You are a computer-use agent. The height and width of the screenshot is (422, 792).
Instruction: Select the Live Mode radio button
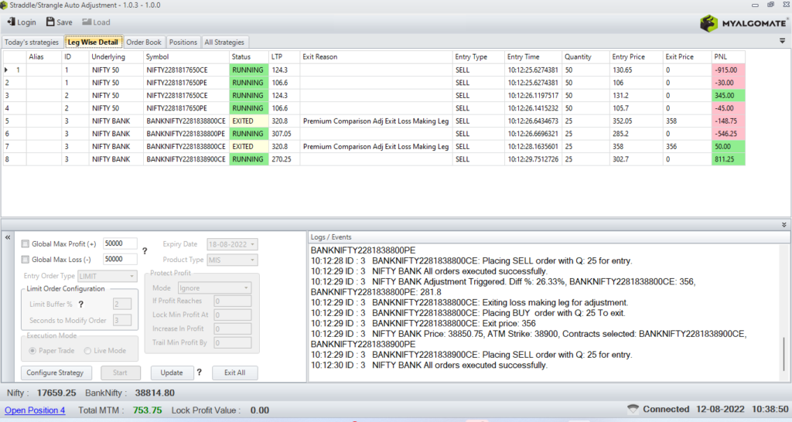(89, 351)
